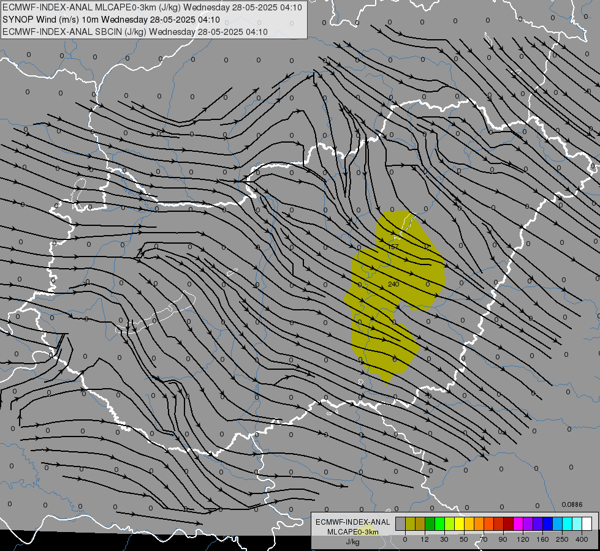600x551 pixels.
Task: Click the legend tick label 70
Action: point(484,539)
